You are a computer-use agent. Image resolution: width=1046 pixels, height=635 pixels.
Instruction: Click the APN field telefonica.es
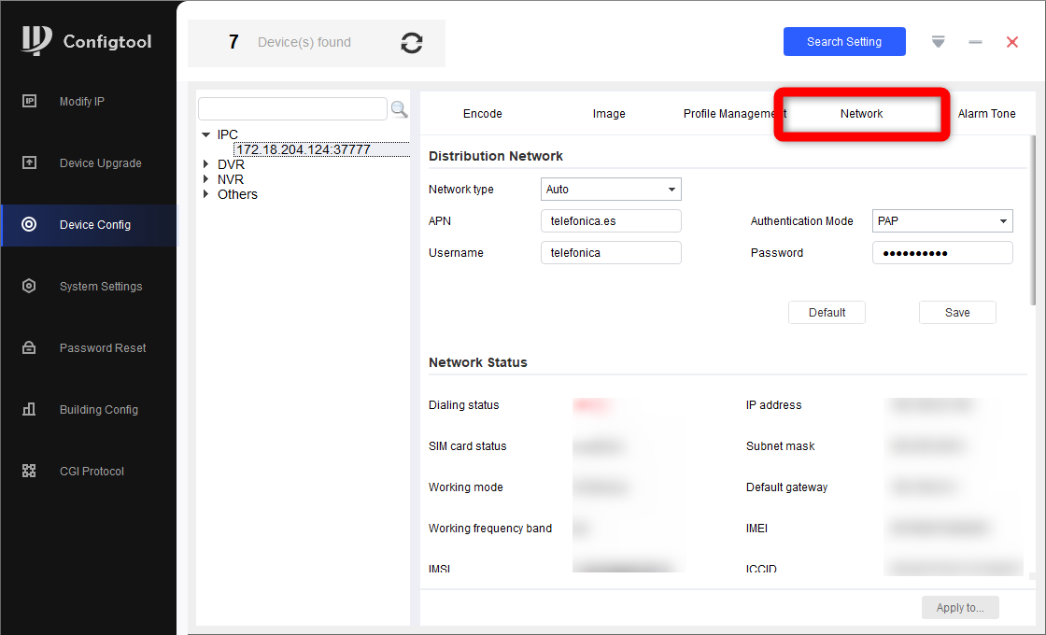pos(611,220)
